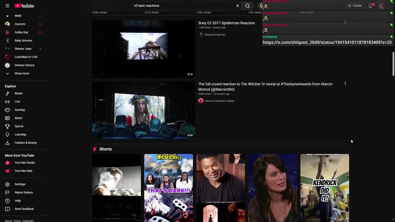The image size is (395, 222).
Task: Open Help in sidebar
Action: pos(23,201)
